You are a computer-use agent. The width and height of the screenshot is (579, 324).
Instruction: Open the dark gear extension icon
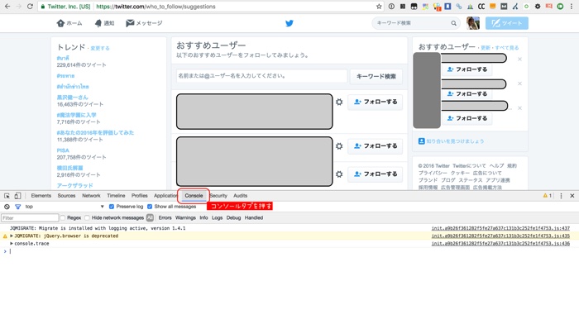(538, 7)
